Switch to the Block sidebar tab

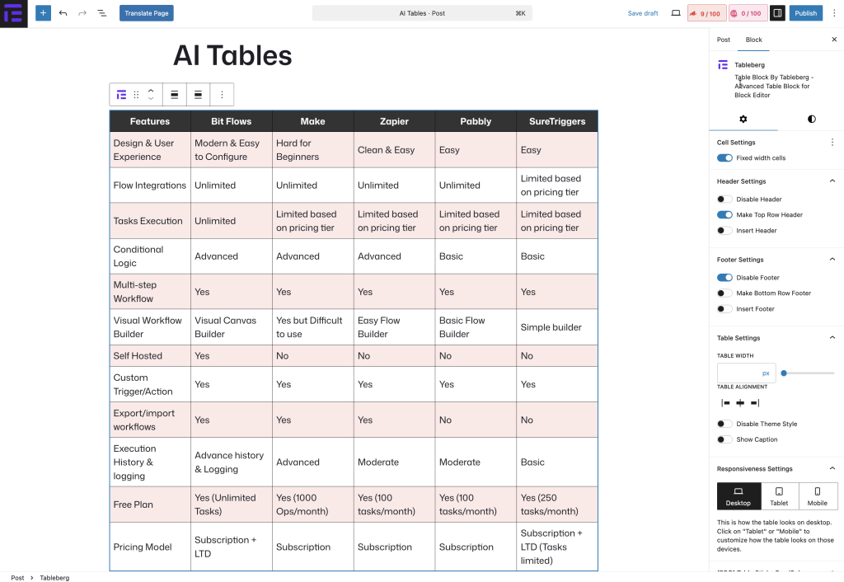point(753,40)
